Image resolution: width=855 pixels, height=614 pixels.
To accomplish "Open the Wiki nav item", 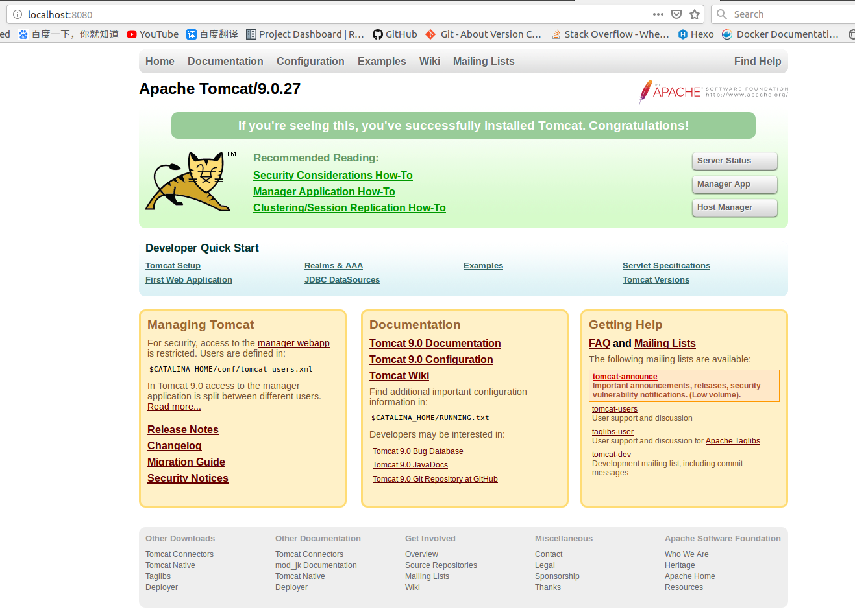I will tap(430, 61).
